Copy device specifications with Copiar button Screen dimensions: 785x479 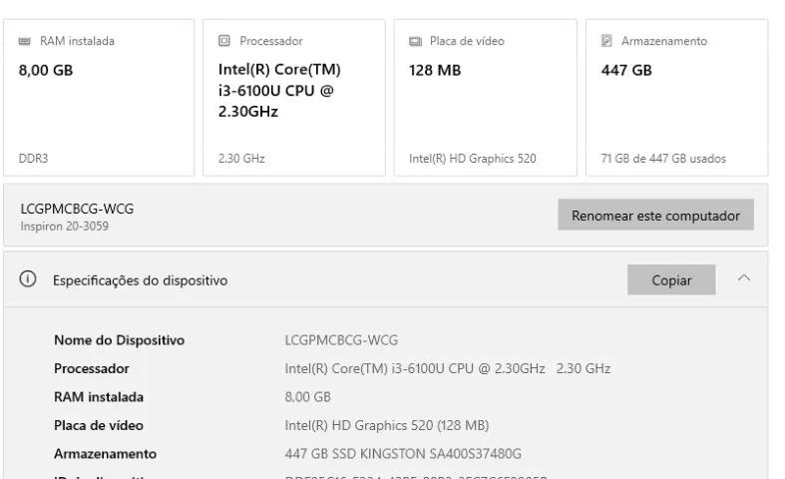click(671, 279)
